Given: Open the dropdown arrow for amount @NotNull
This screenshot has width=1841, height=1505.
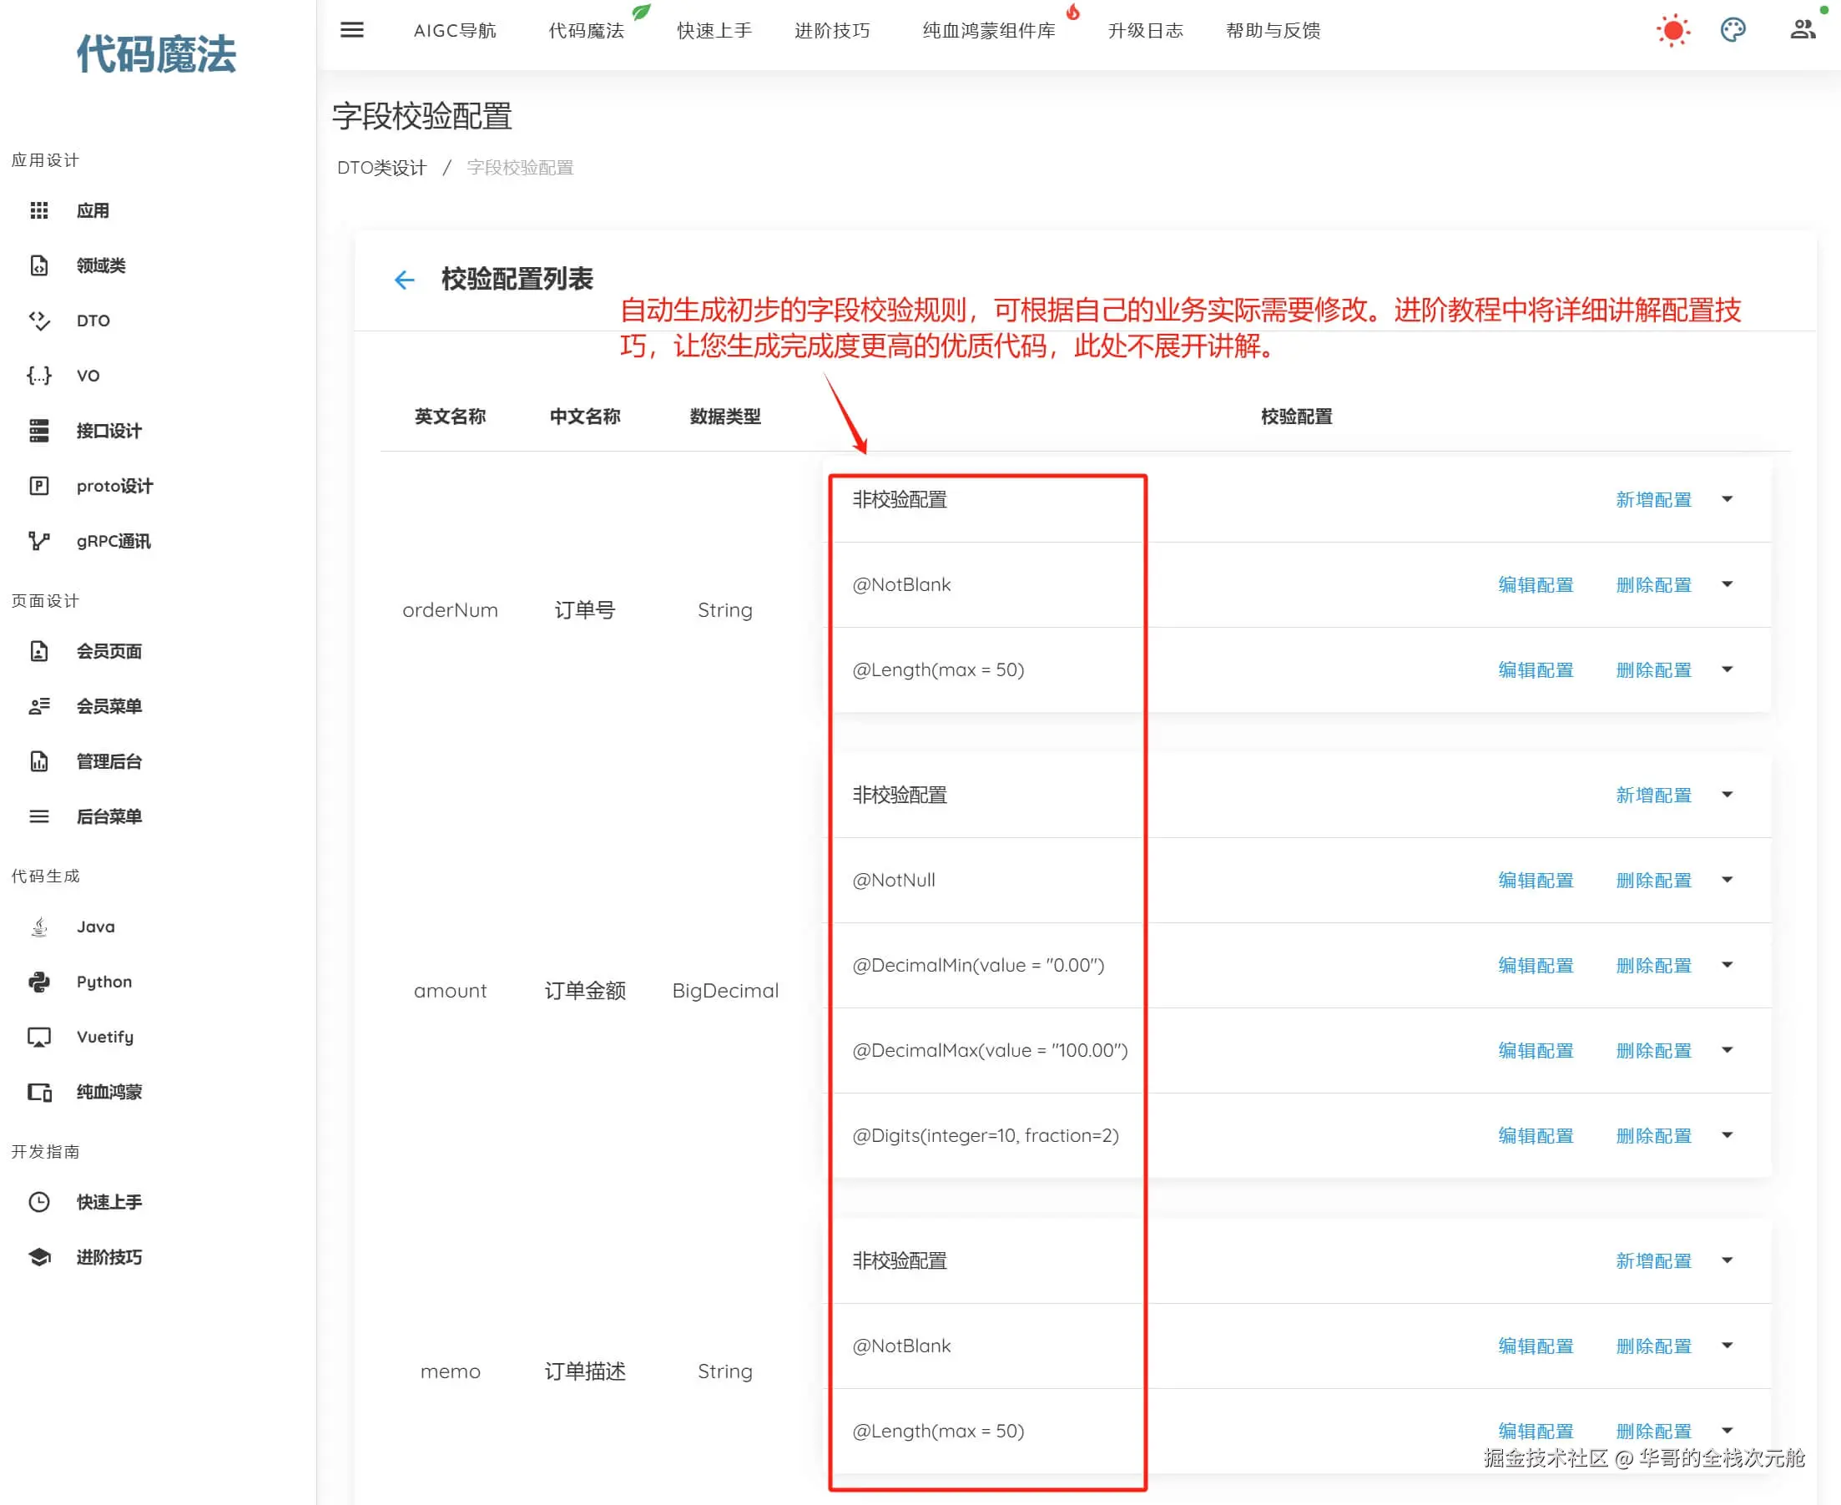Looking at the screenshot, I should click(1727, 880).
